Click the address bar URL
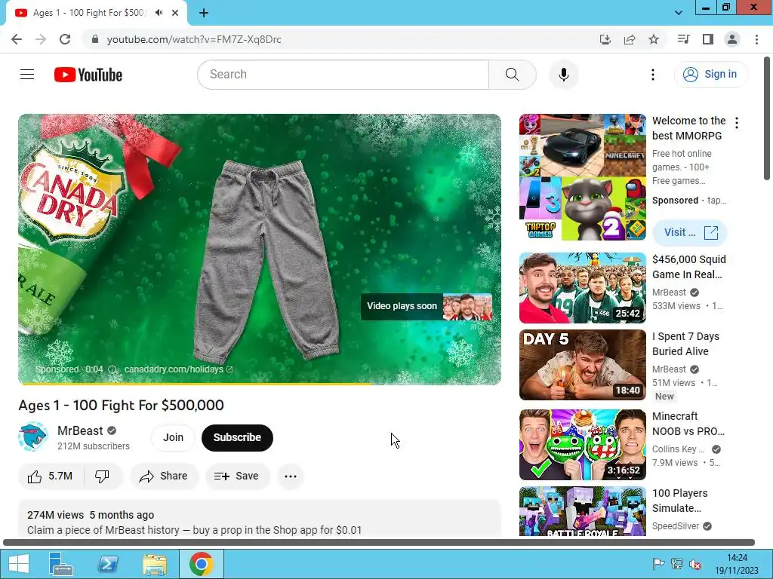 pyautogui.click(x=194, y=39)
